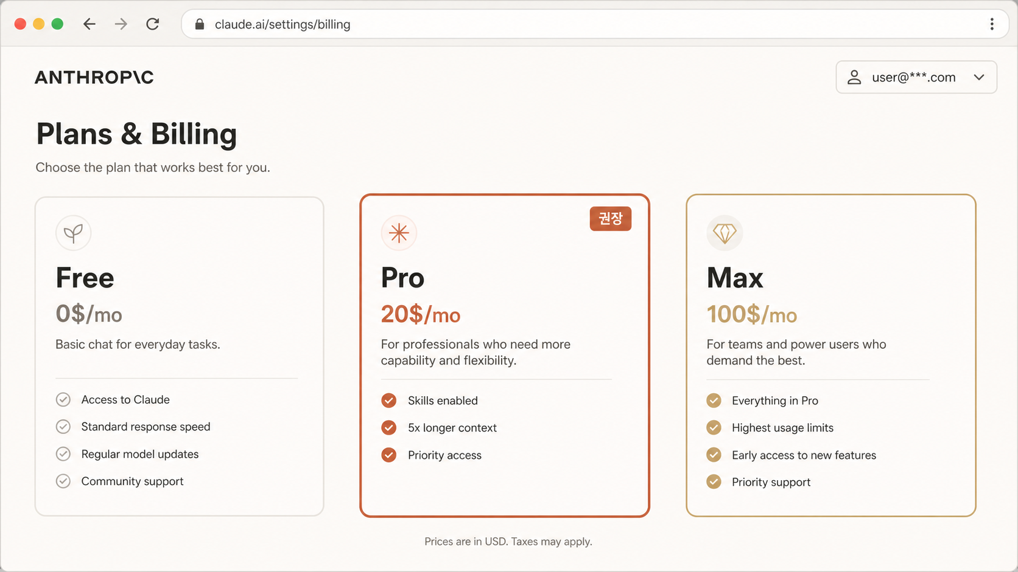Click the padlock icon in address bar
The image size is (1018, 572).
click(x=199, y=24)
